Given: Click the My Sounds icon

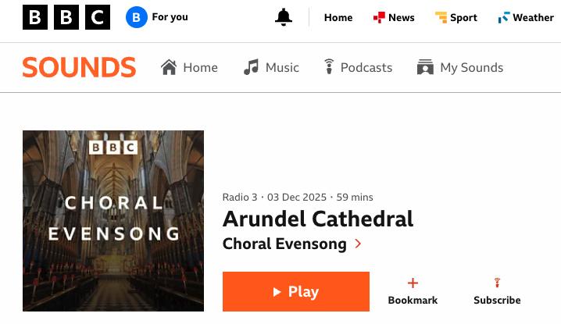Looking at the screenshot, I should tap(425, 67).
